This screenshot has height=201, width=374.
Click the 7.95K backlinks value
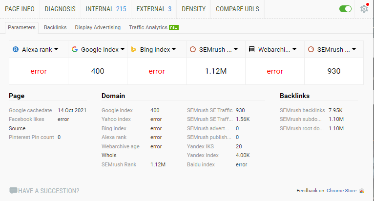pos(335,110)
